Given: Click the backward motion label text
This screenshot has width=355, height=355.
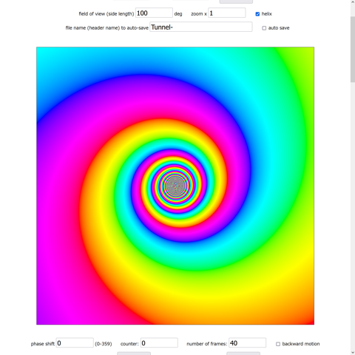Looking at the screenshot, I should [301, 344].
